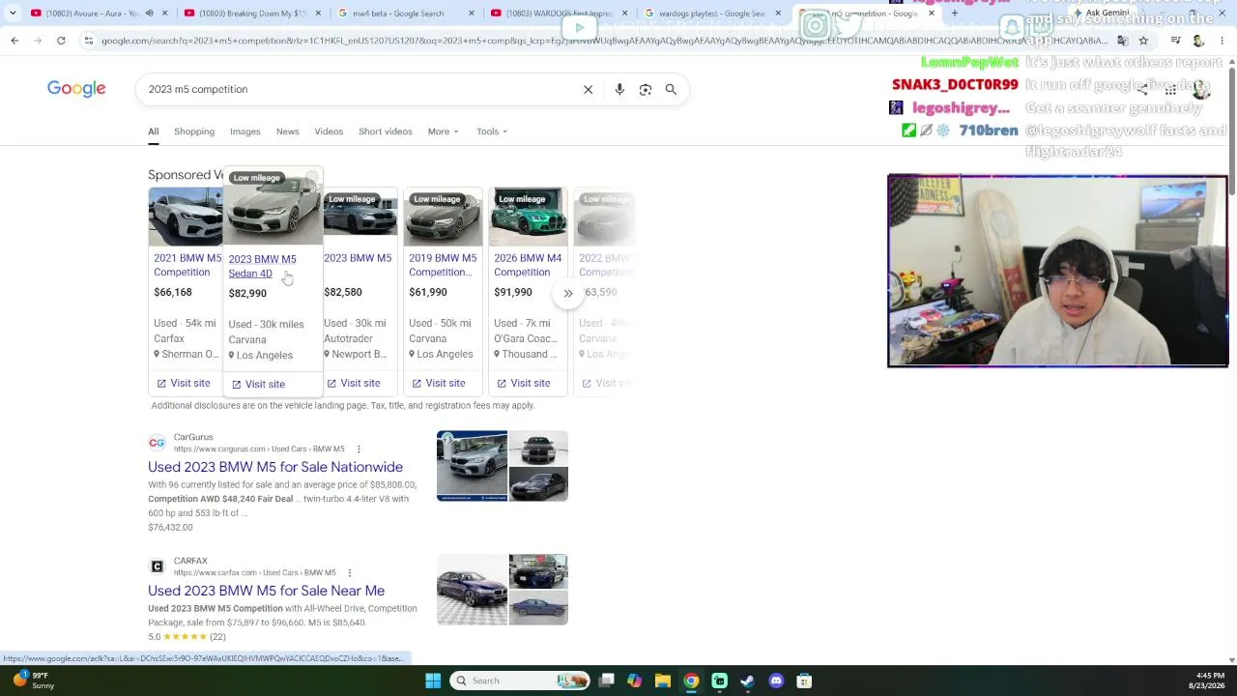The image size is (1237, 696).
Task: Open Task View on the taskbar
Action: pos(606,681)
